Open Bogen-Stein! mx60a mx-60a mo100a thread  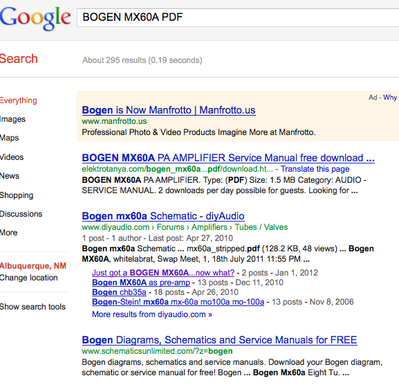(178, 302)
